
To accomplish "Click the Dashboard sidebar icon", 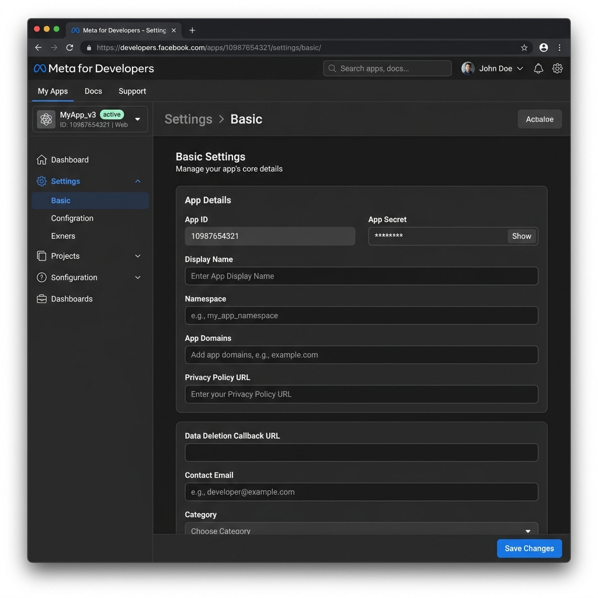I will 41,159.
